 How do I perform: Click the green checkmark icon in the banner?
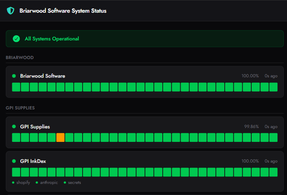click(16, 39)
